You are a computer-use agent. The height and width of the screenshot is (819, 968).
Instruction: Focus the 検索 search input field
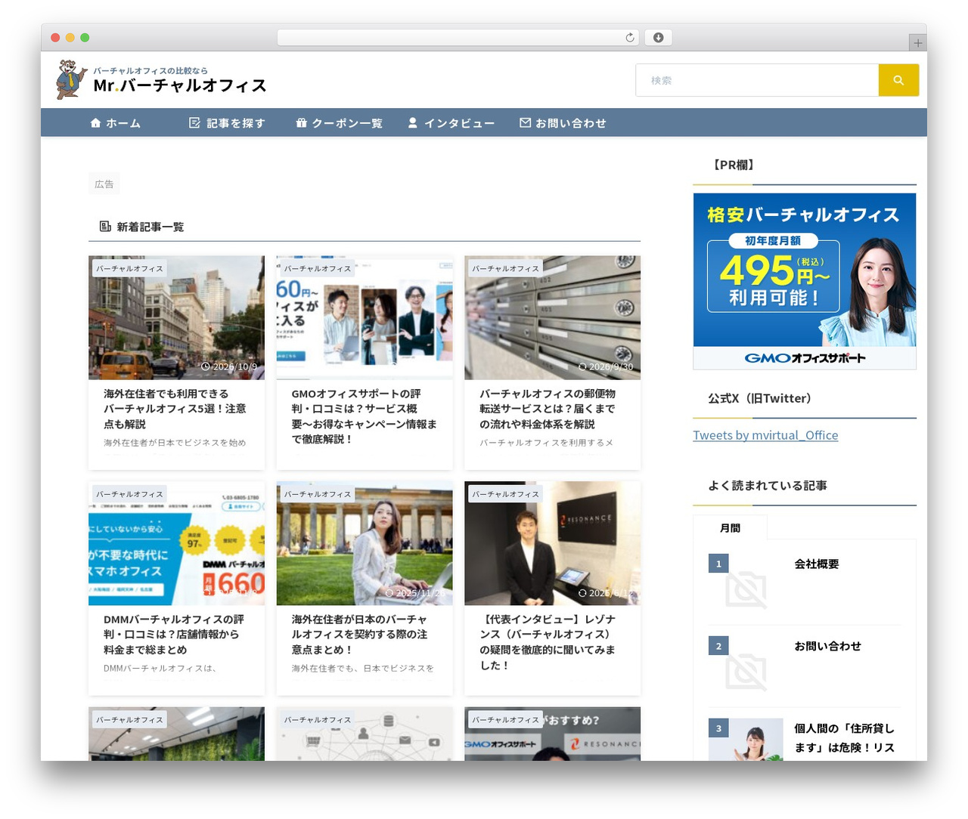[x=757, y=80]
